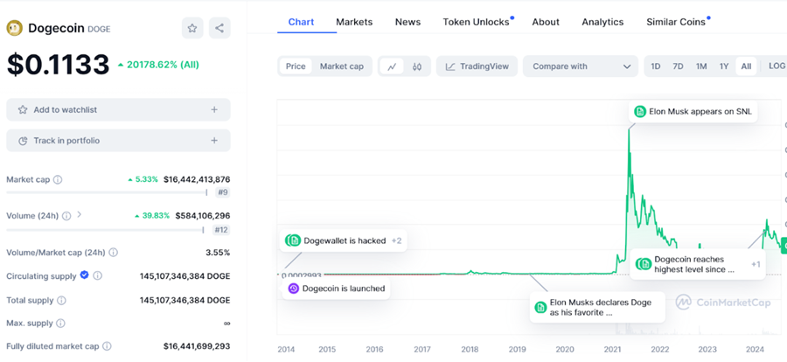Image resolution: width=787 pixels, height=362 pixels.
Task: Expand the Volume (24h) chevron
Action: point(80,214)
